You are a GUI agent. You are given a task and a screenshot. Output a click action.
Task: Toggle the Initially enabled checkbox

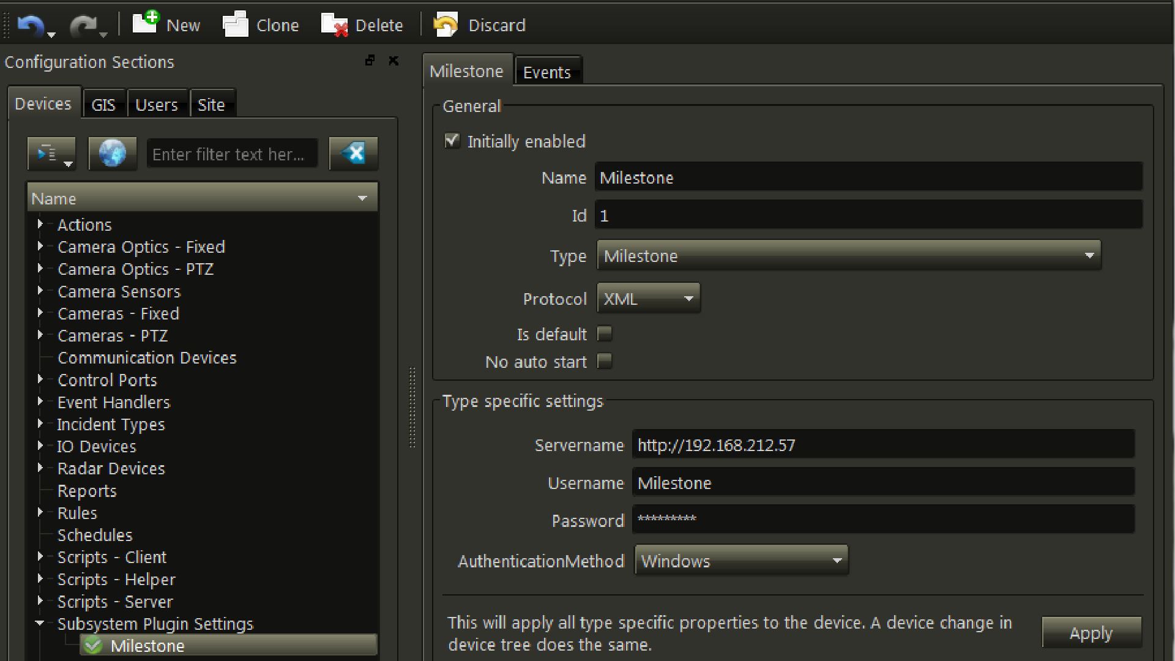(x=452, y=141)
